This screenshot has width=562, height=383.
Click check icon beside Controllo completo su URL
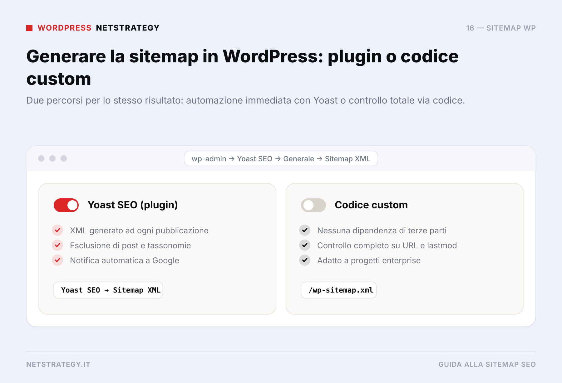pos(305,245)
